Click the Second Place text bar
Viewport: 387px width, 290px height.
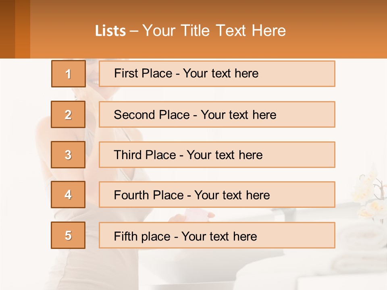pyautogui.click(x=217, y=114)
